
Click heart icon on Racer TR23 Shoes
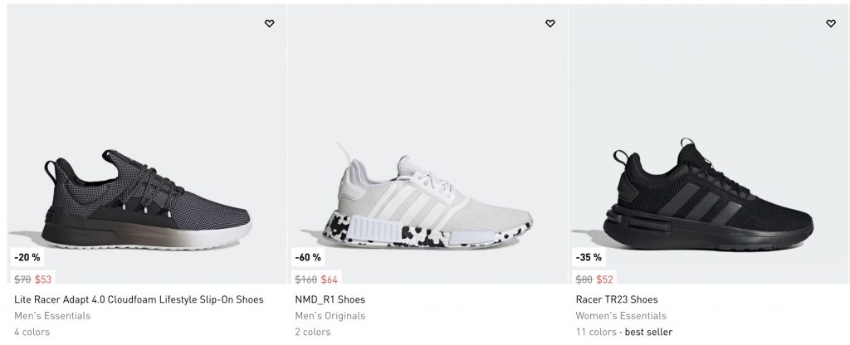click(830, 24)
